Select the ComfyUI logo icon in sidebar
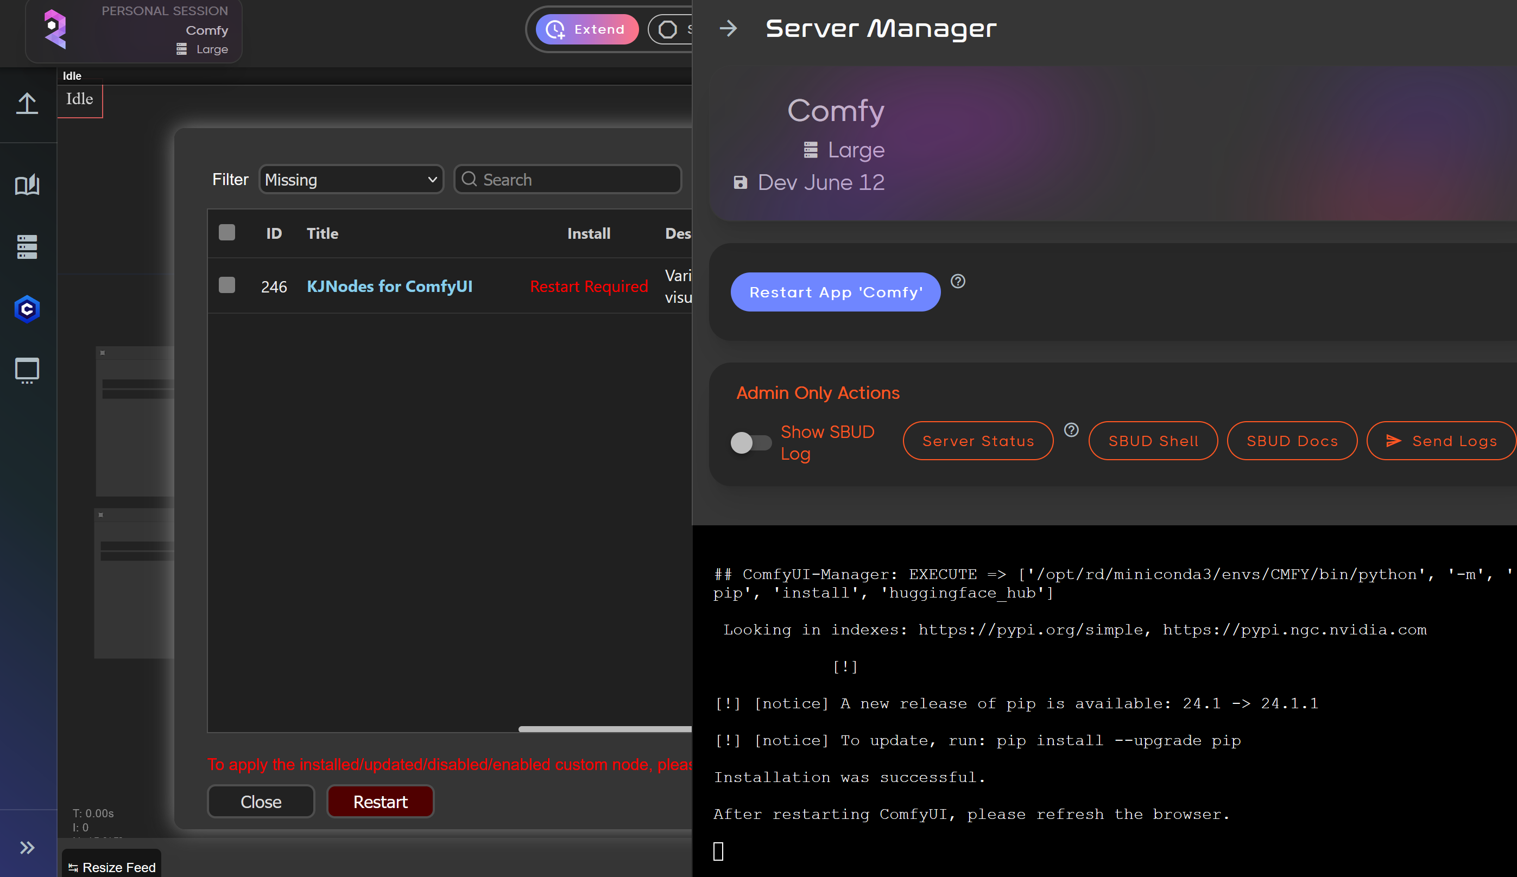The width and height of the screenshot is (1517, 877). tap(27, 309)
